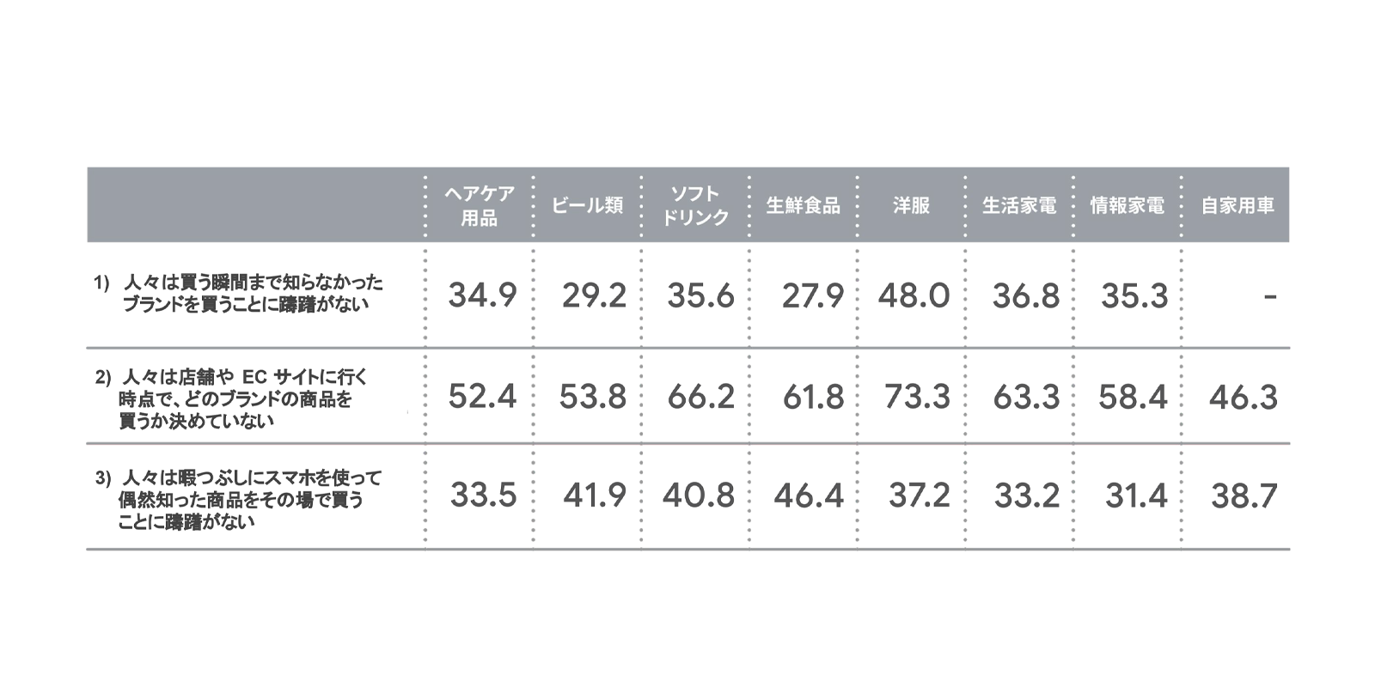
Task: Select the 46.3 value under 自家用車
Action: pyautogui.click(x=1243, y=398)
